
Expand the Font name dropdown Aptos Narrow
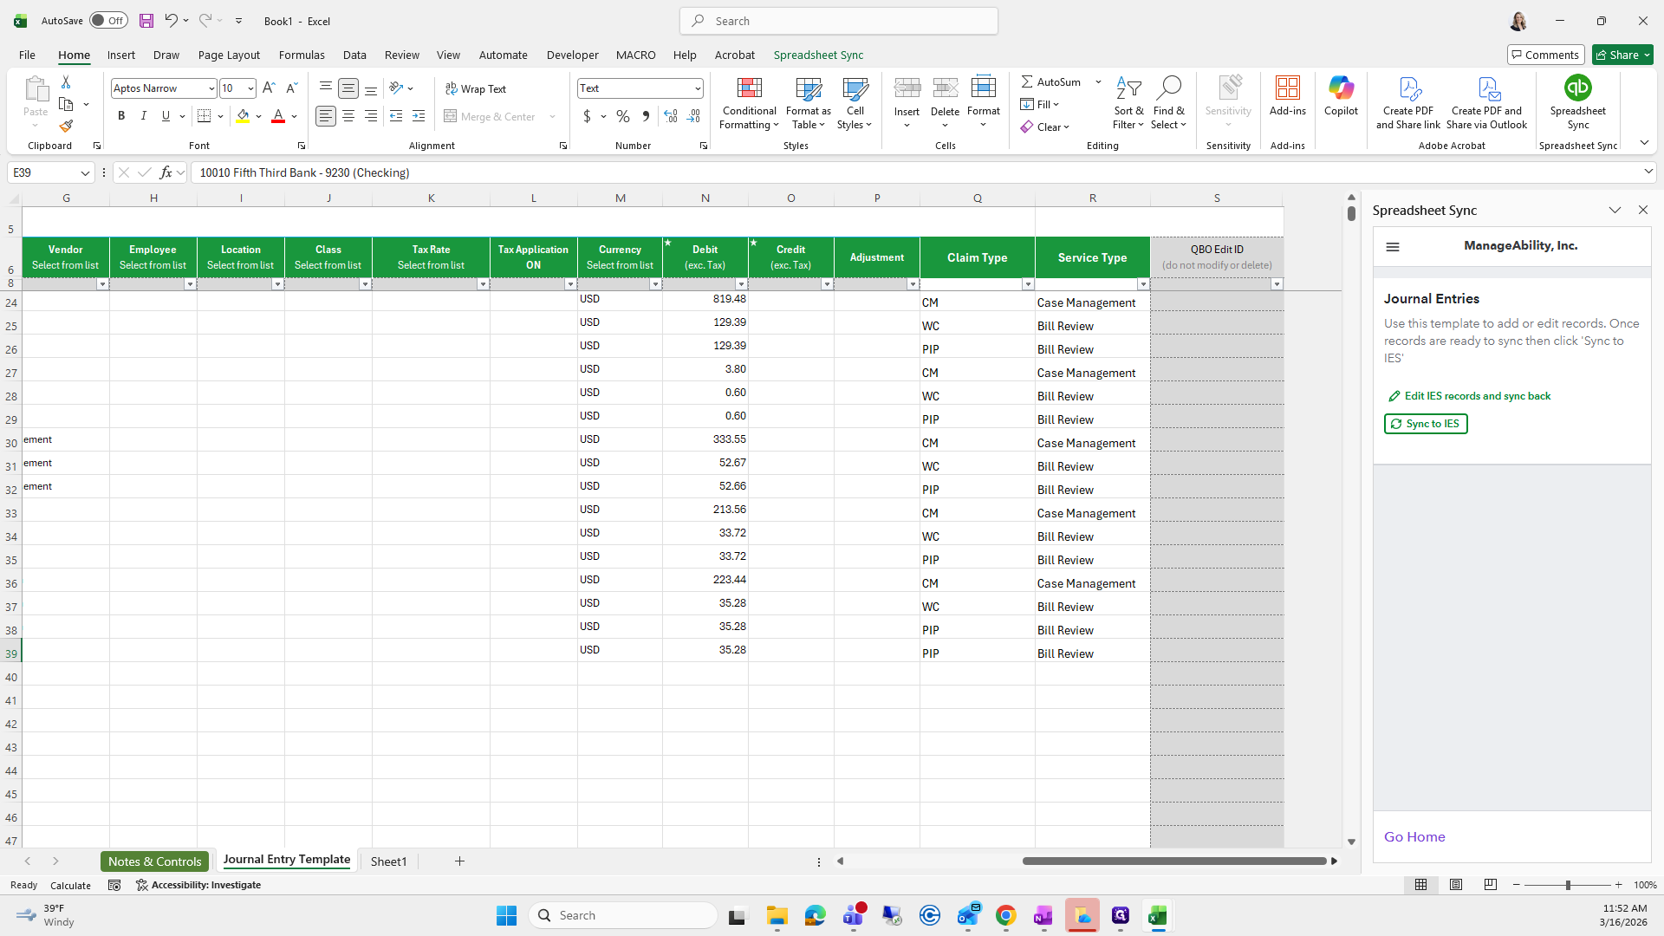click(211, 88)
